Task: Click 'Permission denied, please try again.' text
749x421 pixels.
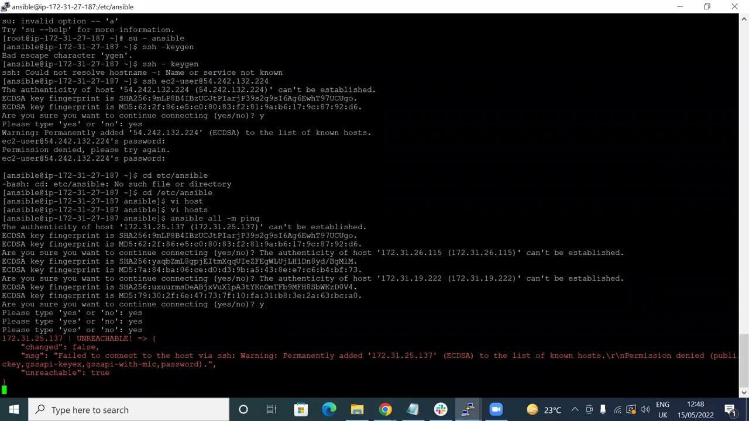Action: 86,150
